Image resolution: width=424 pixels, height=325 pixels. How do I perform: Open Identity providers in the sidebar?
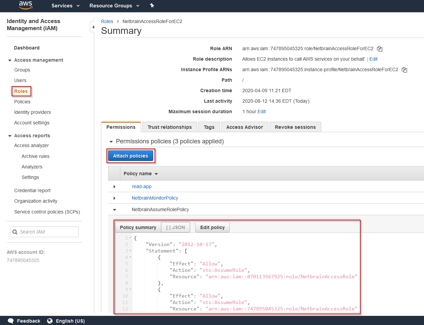pos(33,112)
